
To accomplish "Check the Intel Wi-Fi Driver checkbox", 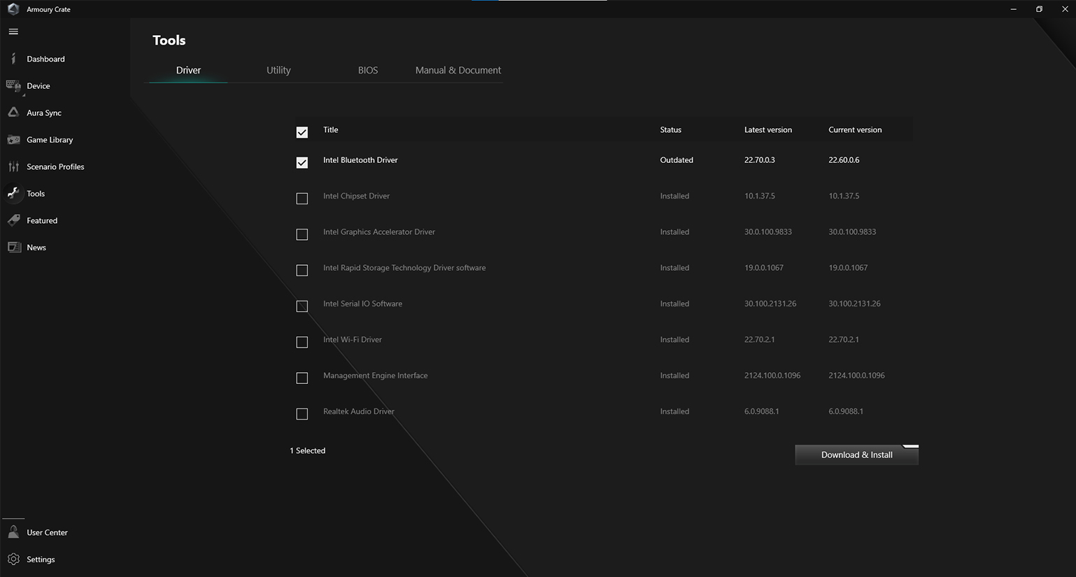I will [x=302, y=342].
